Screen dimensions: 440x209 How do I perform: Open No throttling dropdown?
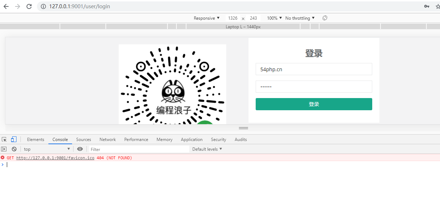[300, 18]
